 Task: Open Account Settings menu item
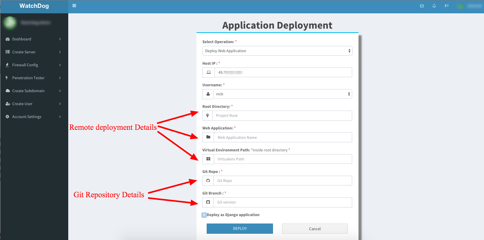pyautogui.click(x=34, y=117)
